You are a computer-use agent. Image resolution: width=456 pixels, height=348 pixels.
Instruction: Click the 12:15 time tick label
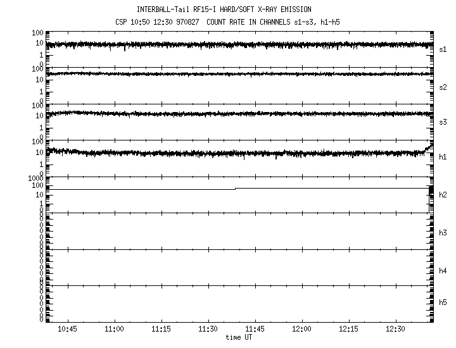point(348,330)
